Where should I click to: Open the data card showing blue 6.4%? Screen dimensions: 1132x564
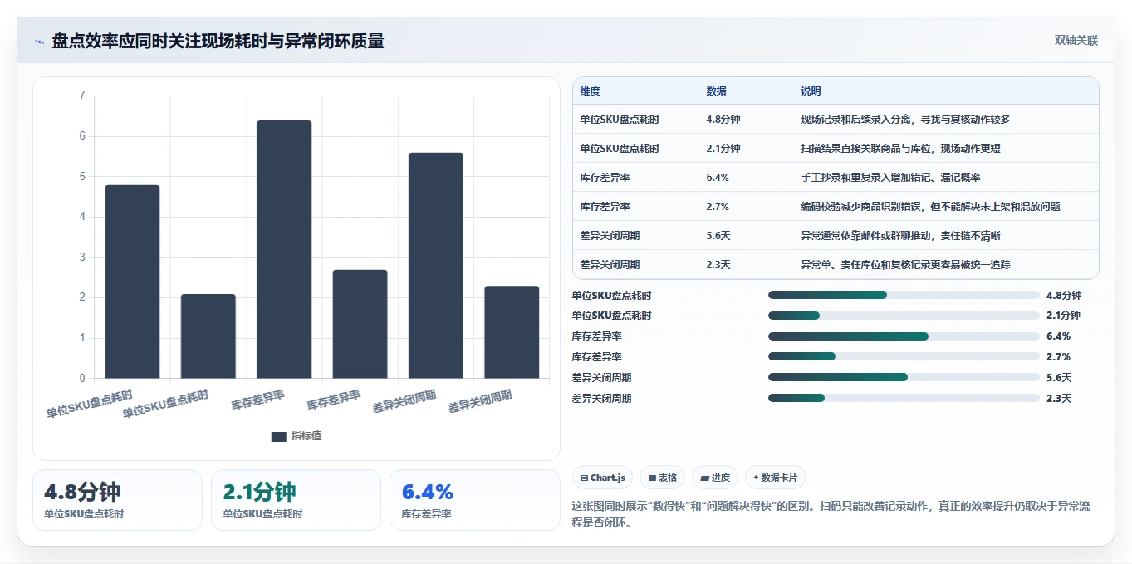coord(475,500)
